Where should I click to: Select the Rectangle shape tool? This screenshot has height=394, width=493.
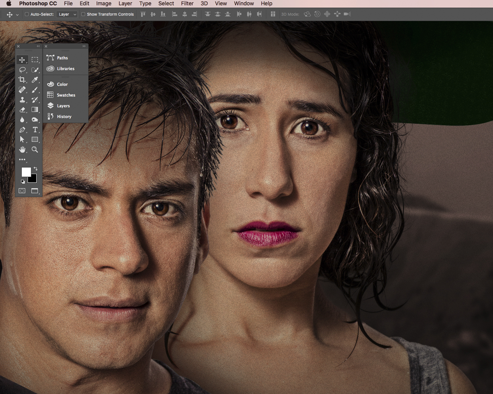click(x=35, y=140)
